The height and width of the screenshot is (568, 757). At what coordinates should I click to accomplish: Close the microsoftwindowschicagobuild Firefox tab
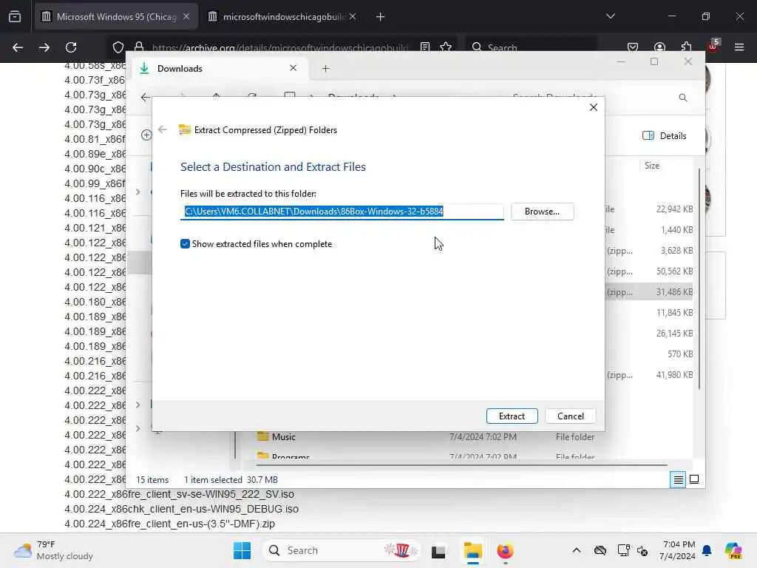click(x=353, y=16)
